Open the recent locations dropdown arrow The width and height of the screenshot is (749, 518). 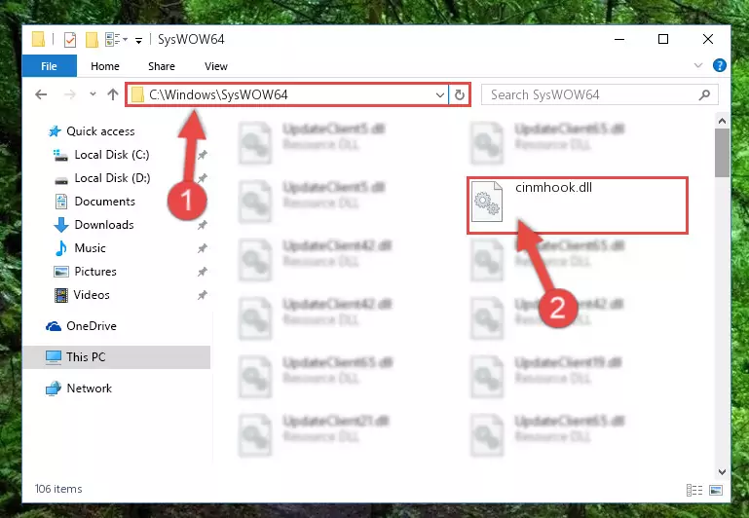93,94
